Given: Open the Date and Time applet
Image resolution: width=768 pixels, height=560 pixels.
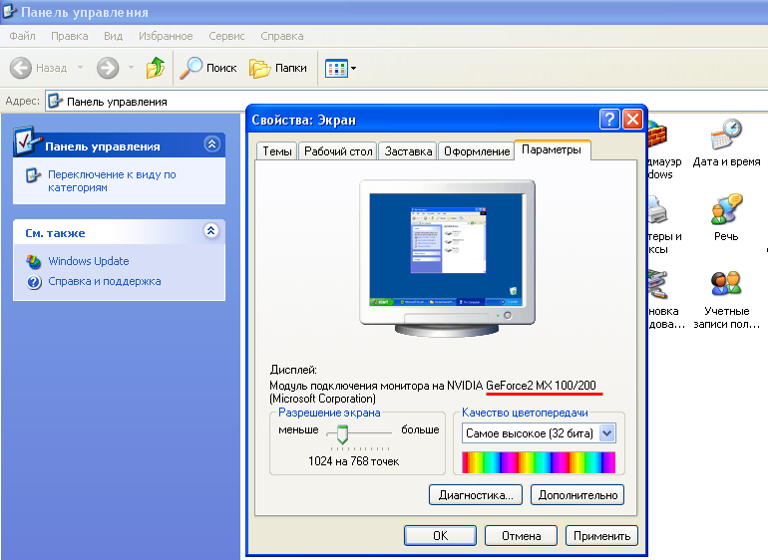Looking at the screenshot, I should (726, 135).
